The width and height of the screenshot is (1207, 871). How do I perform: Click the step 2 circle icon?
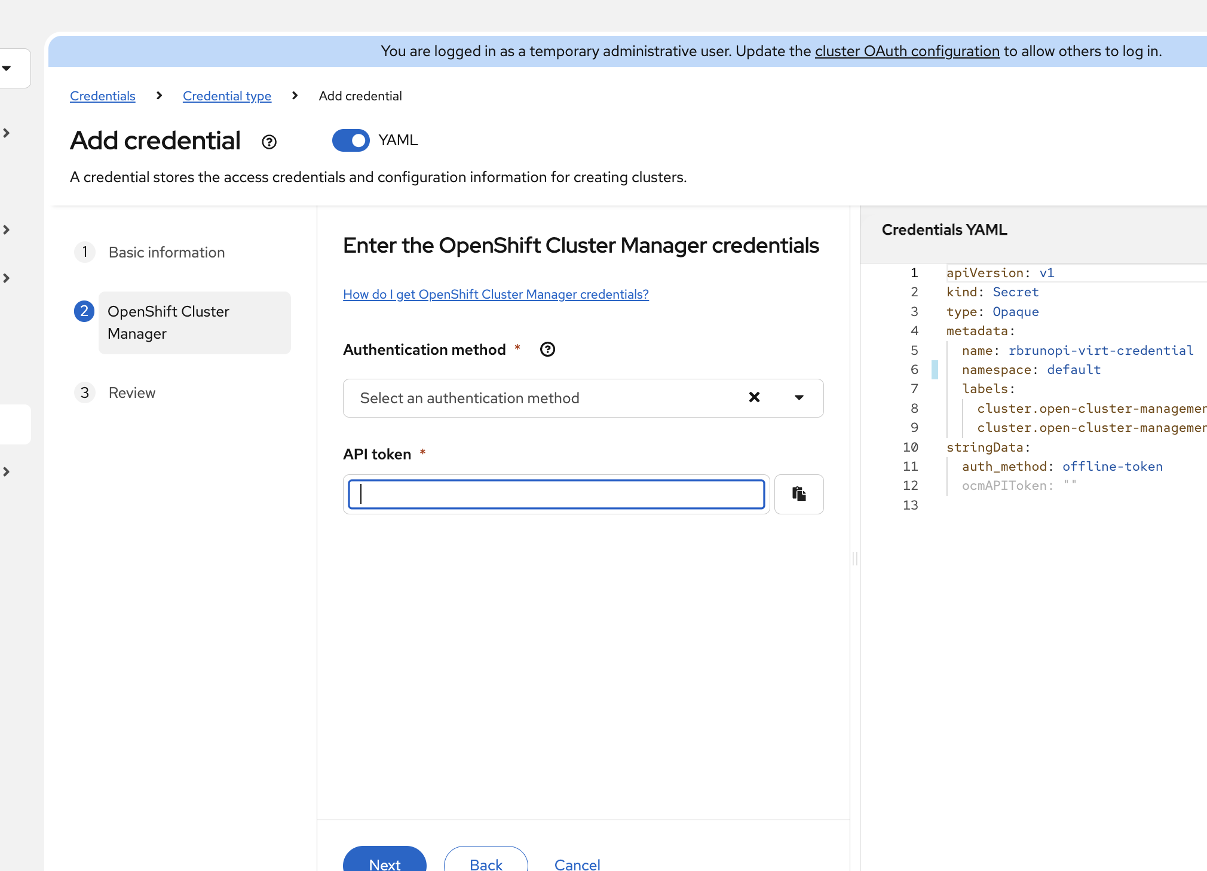tap(84, 311)
